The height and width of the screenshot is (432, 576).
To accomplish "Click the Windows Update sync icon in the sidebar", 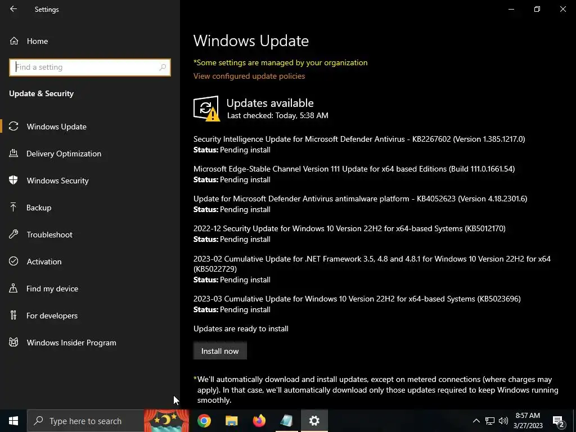I will [13, 127].
